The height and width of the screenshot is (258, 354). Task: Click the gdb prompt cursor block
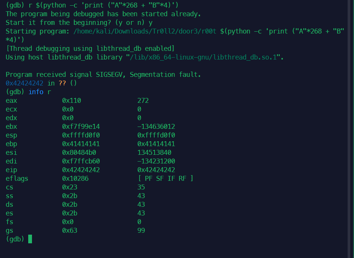[30, 239]
